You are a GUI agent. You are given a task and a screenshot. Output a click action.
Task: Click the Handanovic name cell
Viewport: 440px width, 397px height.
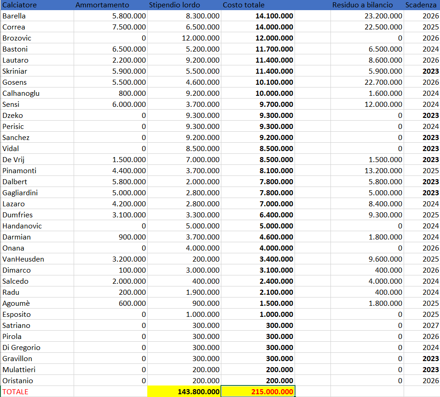22,226
